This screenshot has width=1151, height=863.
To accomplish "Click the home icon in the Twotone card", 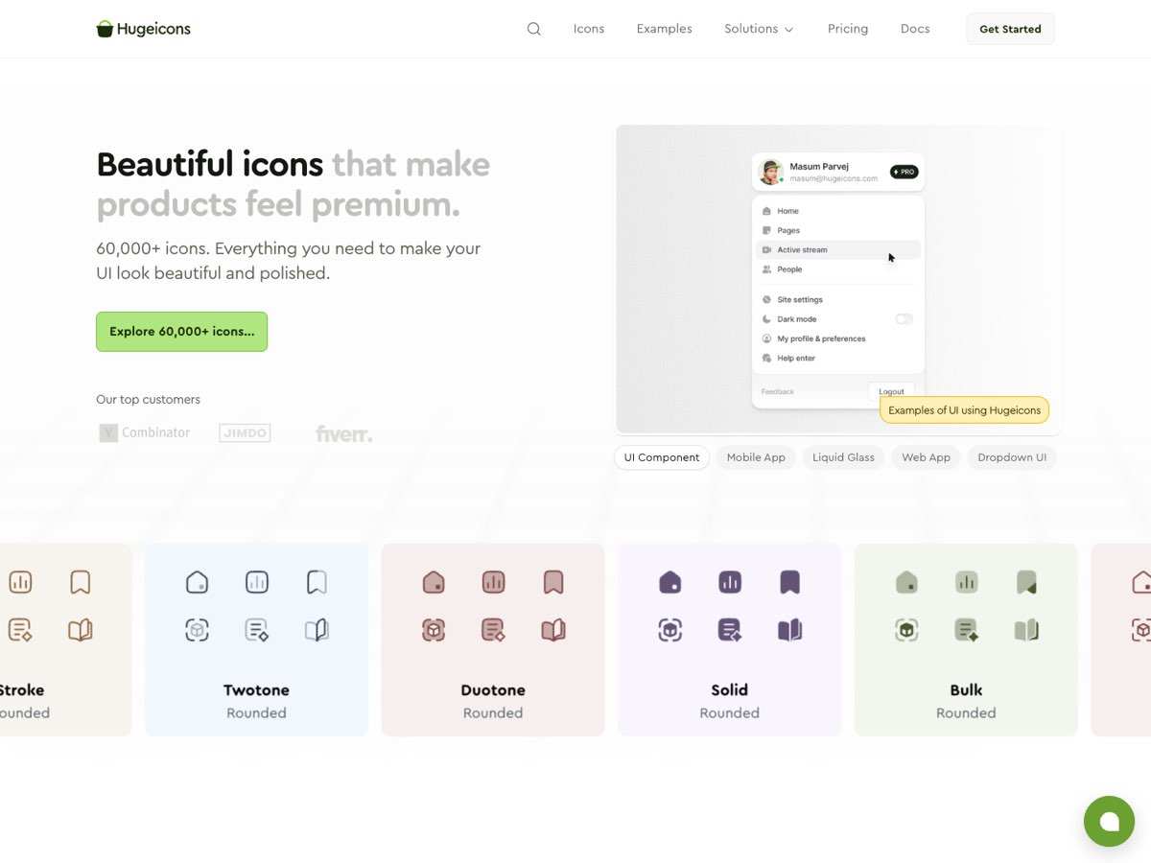I will [197, 582].
